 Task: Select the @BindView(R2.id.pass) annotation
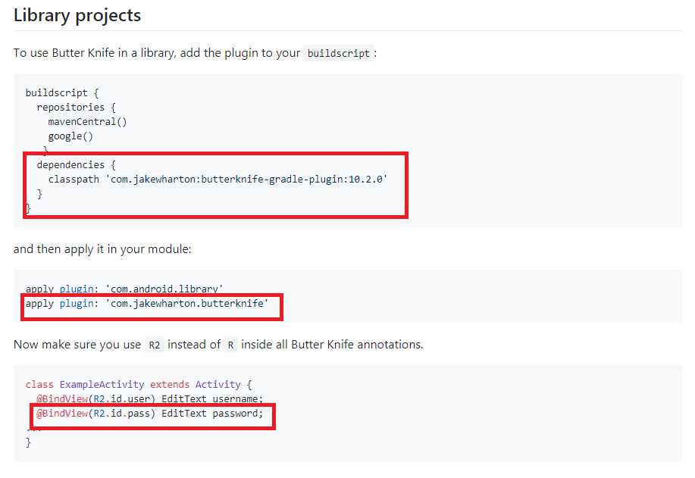pos(95,414)
